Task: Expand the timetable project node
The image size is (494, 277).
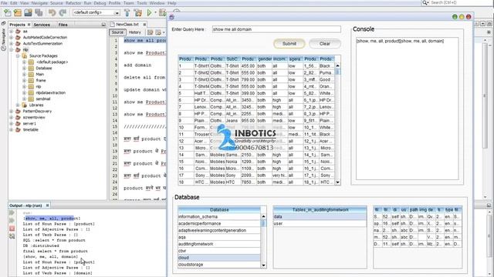Action: pos(12,130)
